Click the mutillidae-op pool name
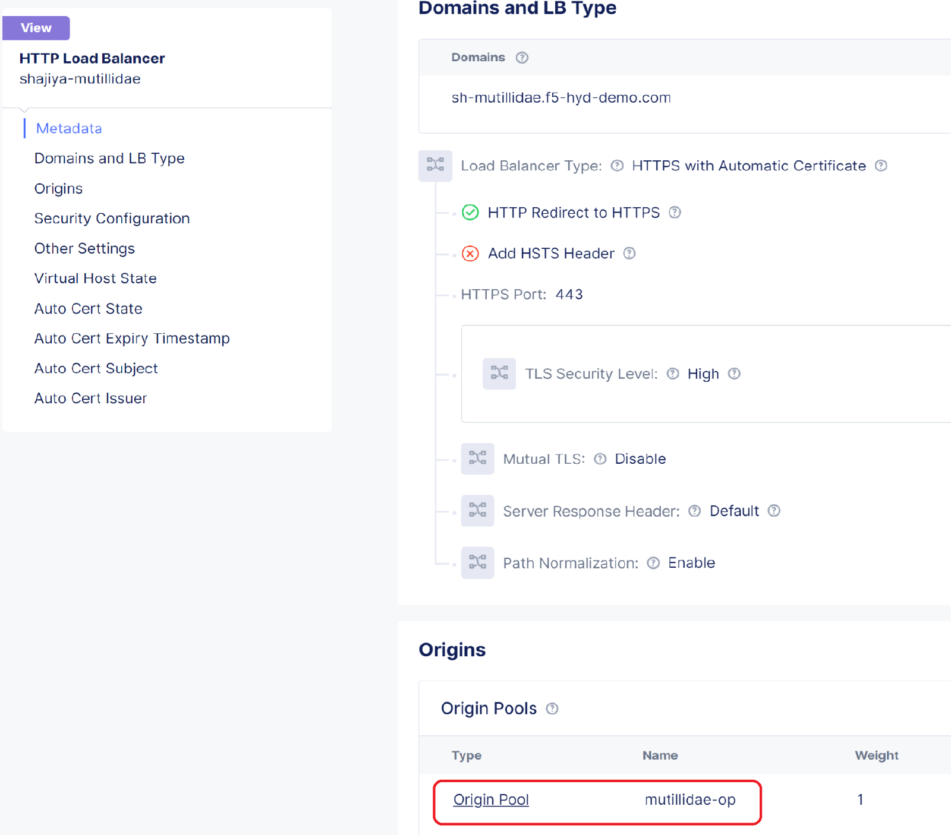The image size is (951, 835). pyautogui.click(x=690, y=800)
